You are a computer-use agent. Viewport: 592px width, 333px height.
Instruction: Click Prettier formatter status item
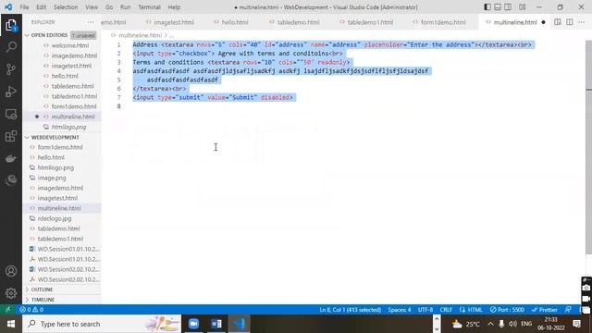pyautogui.click(x=544, y=310)
